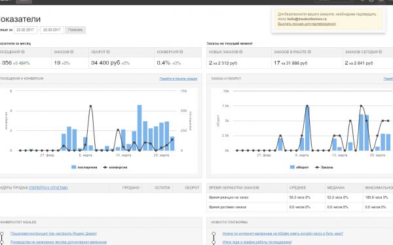Click the Показать button
Image resolution: width=393 pixels, height=245 pixels.
coord(75,30)
